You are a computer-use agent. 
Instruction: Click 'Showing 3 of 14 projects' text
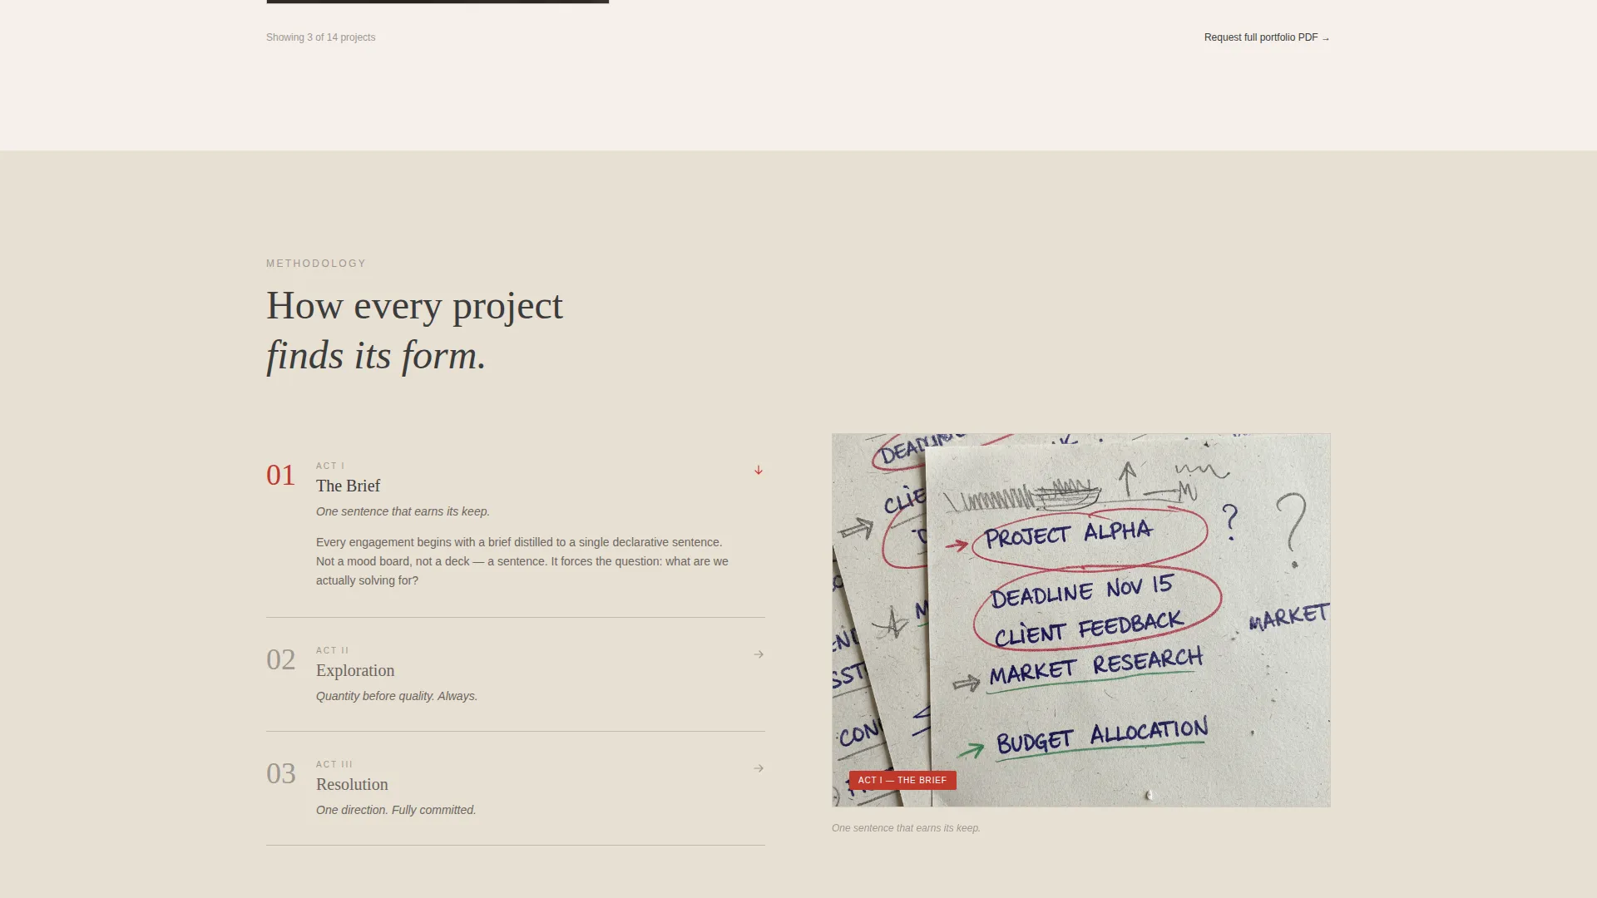point(320,37)
